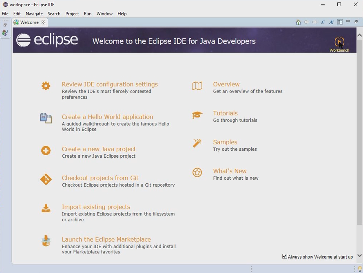
Task: Click the Welcome tab's globe icon
Action: click(16, 22)
